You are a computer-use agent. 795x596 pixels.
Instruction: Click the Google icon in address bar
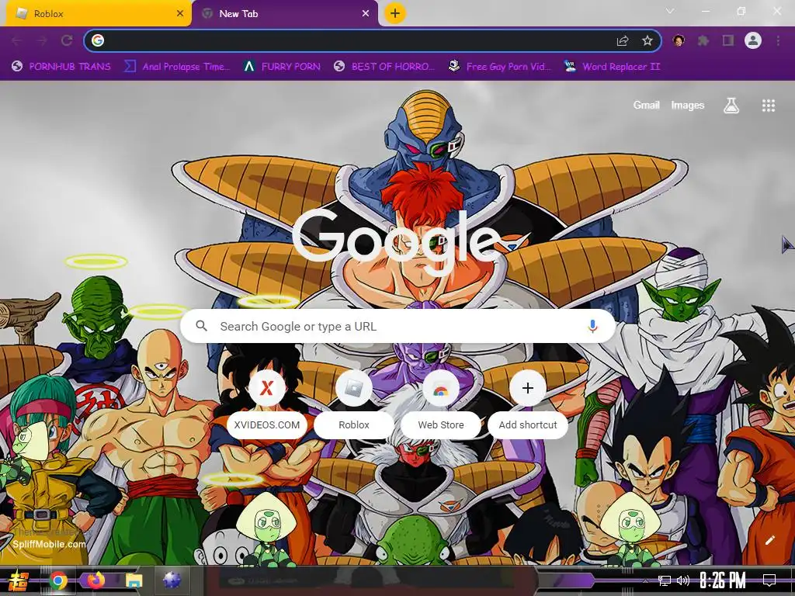[98, 40]
